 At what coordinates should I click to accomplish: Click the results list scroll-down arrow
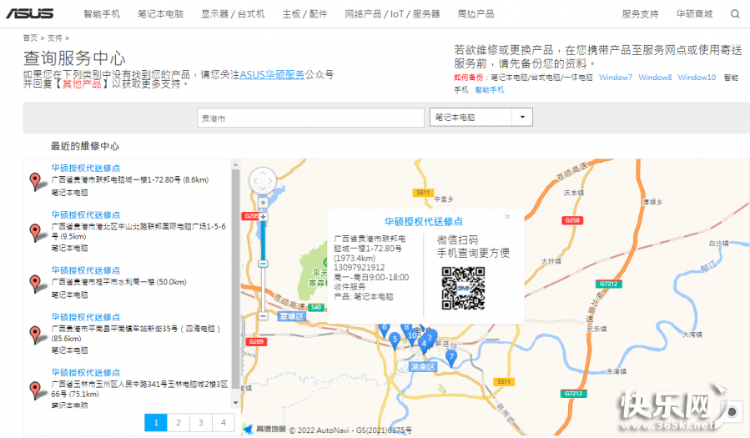[x=235, y=403]
